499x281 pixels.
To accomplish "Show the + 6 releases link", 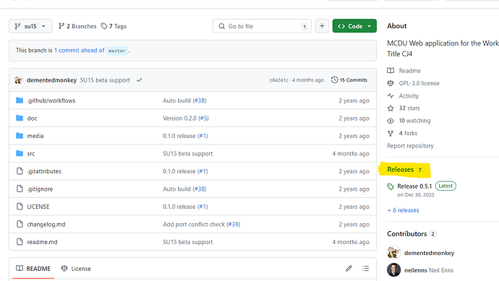I will (x=403, y=210).
